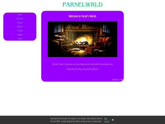165x124 pixels.
Task: Dismiss the announcement banner with X
Action: [113, 120]
